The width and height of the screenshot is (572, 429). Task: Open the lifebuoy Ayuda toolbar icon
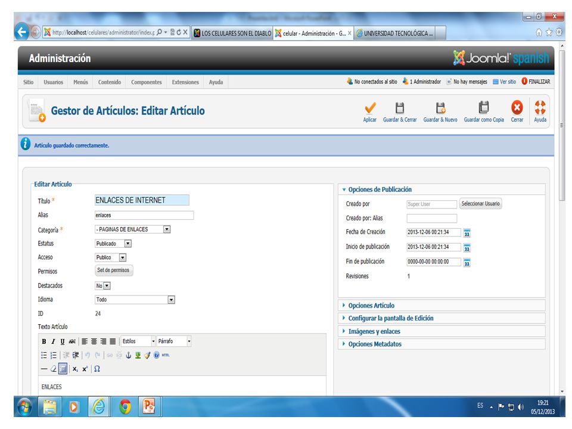click(540, 108)
